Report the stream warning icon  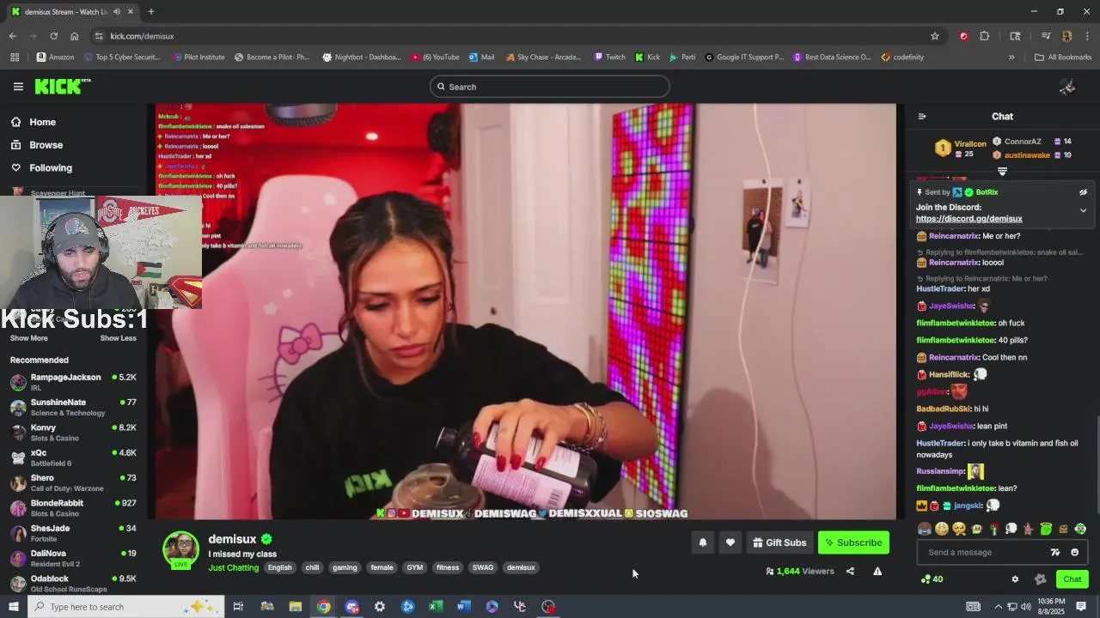point(877,572)
